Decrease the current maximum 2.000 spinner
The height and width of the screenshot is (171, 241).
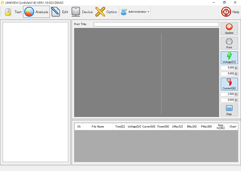point(236,95)
